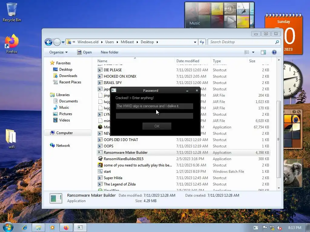Image resolution: width=310 pixels, height=232 pixels.
Task: Click Windows.old in the address path
Action: click(88, 42)
